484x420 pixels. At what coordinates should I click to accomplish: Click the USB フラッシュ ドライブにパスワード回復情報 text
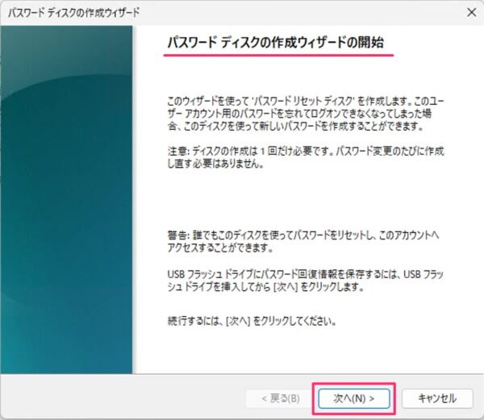point(305,281)
